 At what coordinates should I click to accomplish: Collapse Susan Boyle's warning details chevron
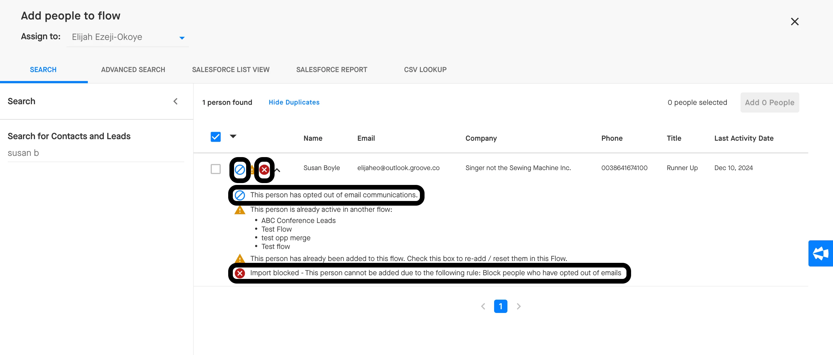tap(278, 170)
